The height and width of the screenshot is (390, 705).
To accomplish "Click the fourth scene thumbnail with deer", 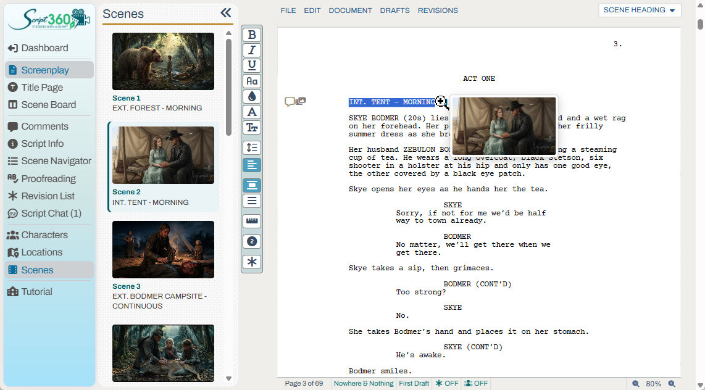I will 163,353.
